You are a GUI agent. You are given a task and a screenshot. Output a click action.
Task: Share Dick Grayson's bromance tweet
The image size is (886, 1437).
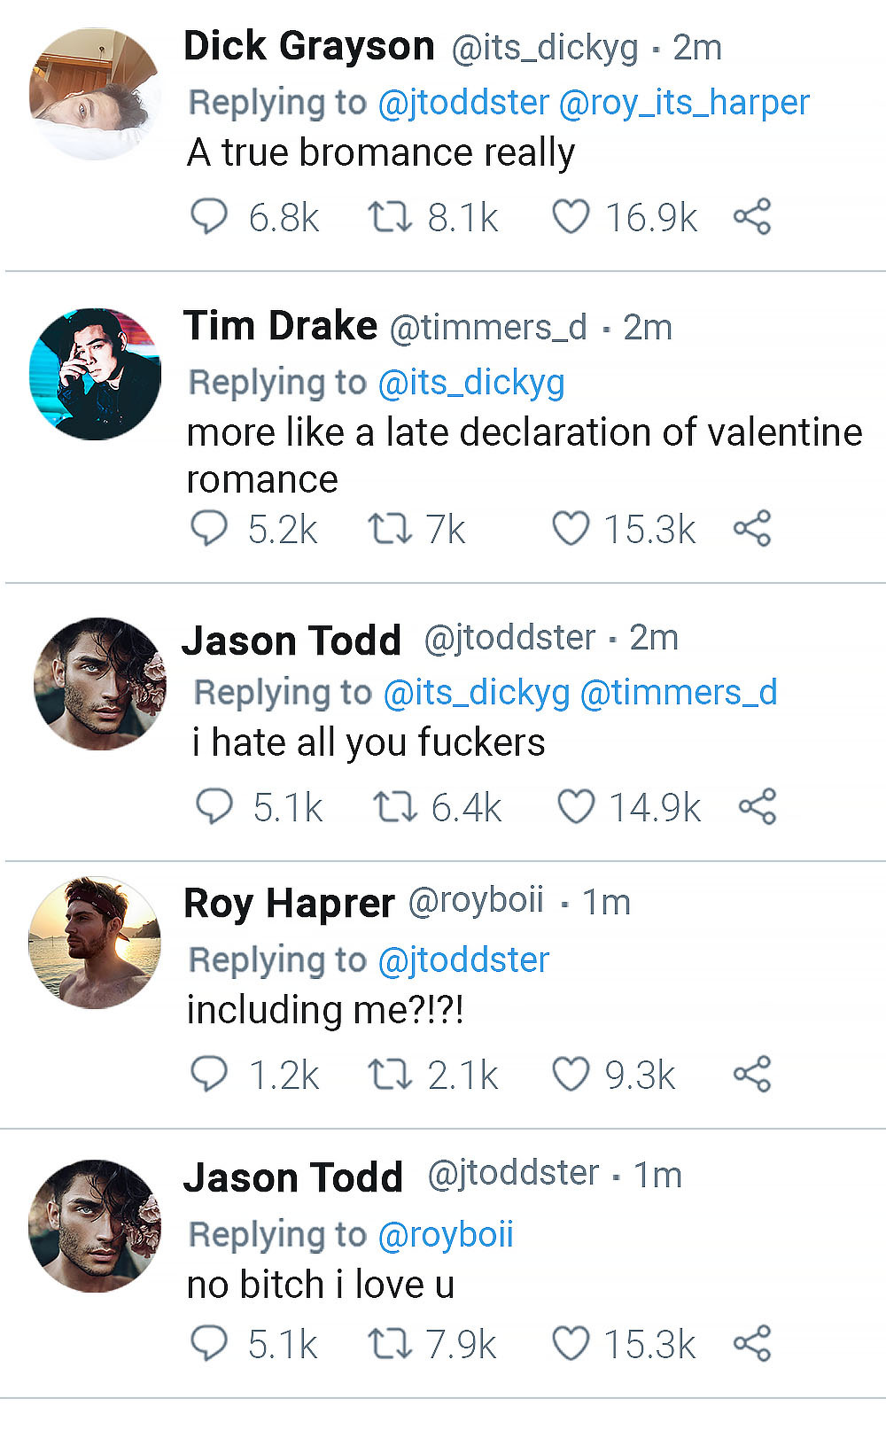[752, 216]
